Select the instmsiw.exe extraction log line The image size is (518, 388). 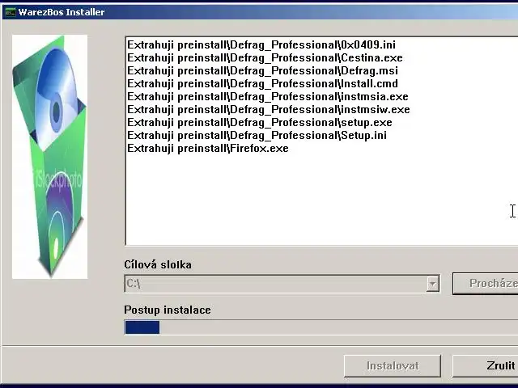[269, 109]
